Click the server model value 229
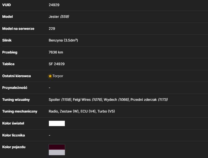This screenshot has height=158, width=208. (52, 28)
